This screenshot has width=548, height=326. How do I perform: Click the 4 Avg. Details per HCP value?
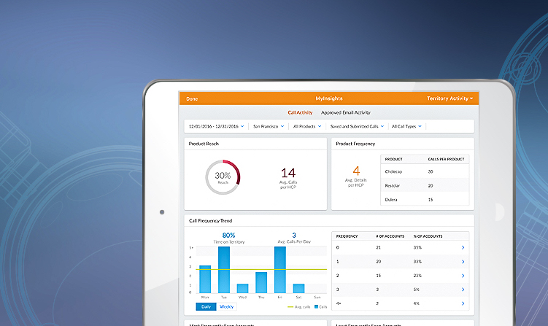[356, 171]
